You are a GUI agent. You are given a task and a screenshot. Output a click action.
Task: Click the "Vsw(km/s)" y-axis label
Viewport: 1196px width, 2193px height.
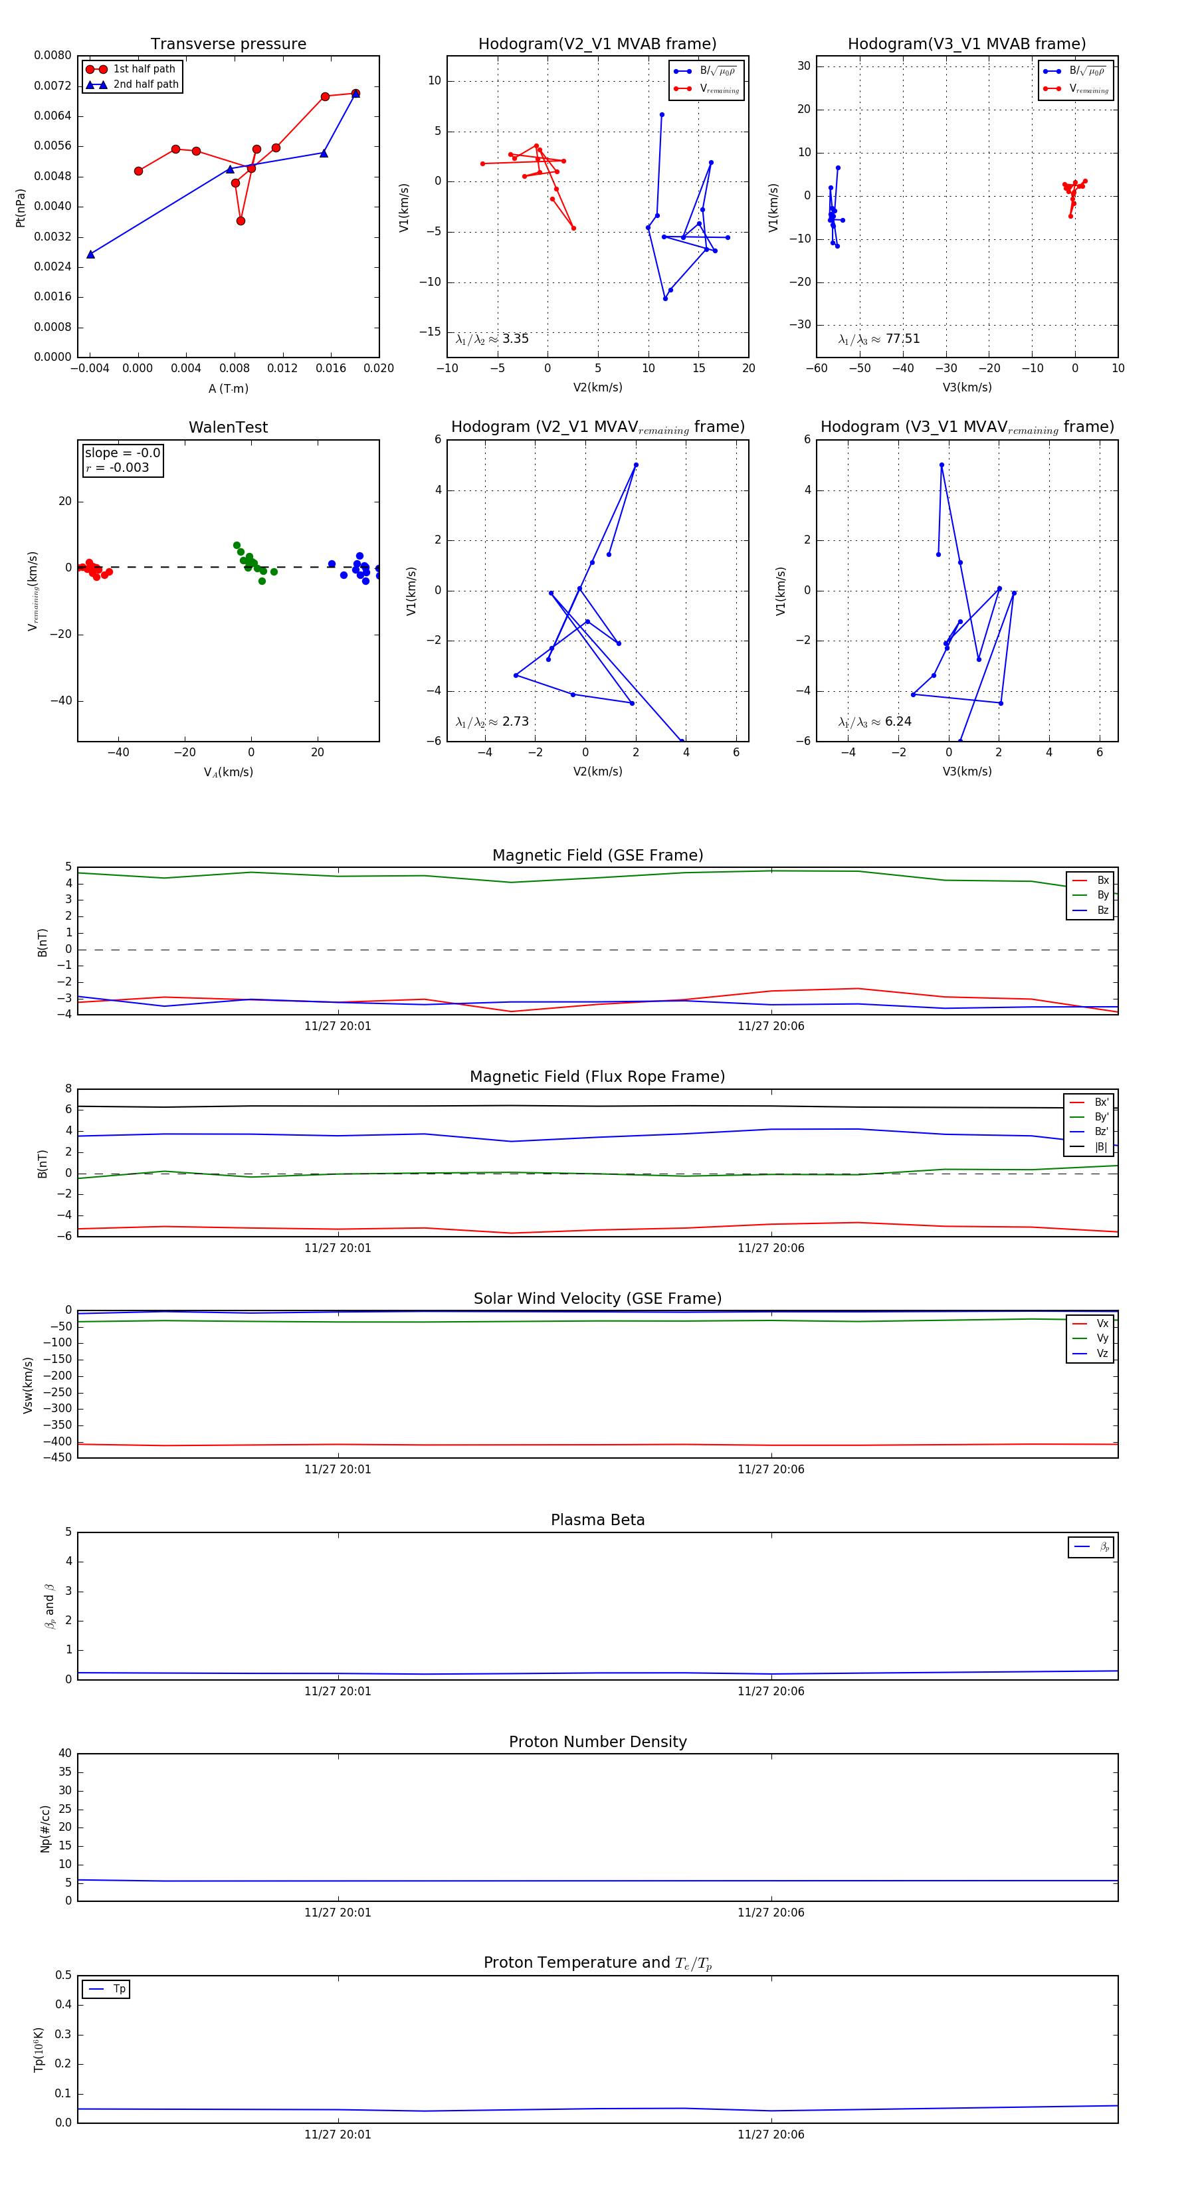coord(27,1385)
